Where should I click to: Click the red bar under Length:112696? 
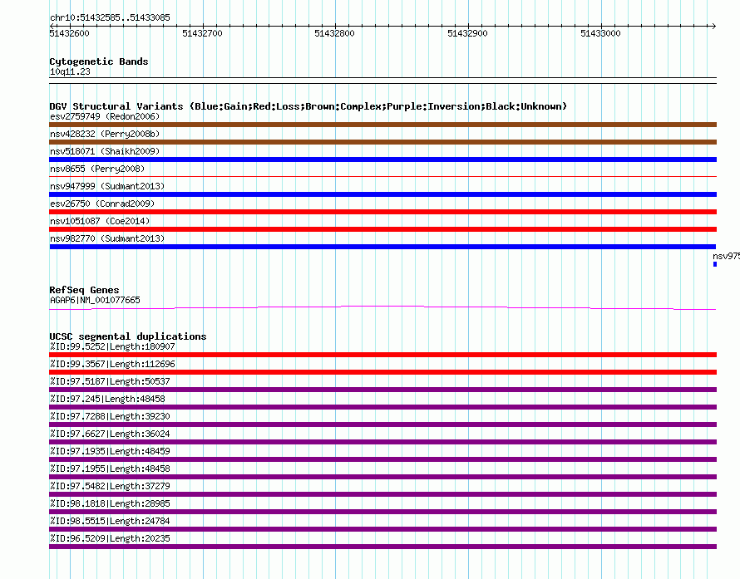(382, 372)
